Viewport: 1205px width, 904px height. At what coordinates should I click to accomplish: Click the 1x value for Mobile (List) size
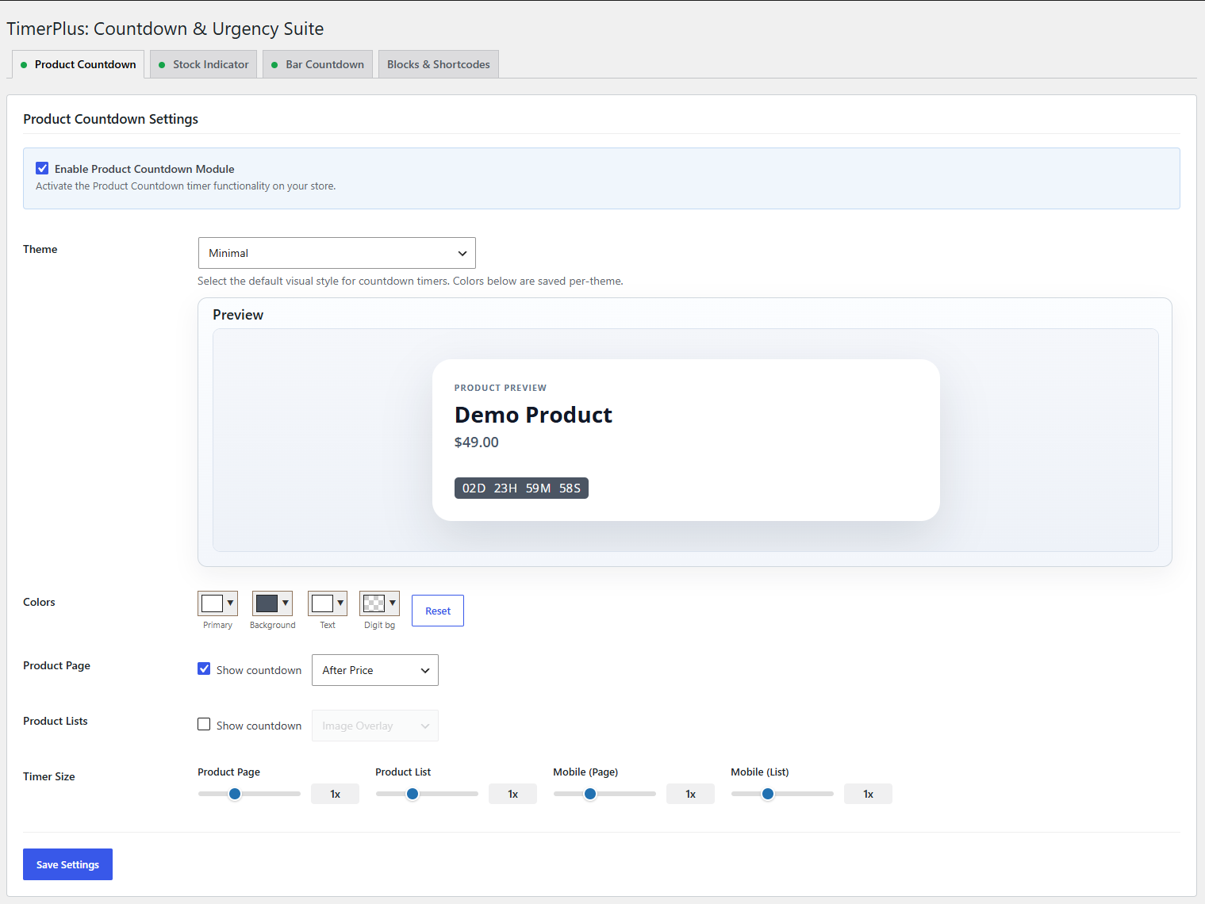868,794
